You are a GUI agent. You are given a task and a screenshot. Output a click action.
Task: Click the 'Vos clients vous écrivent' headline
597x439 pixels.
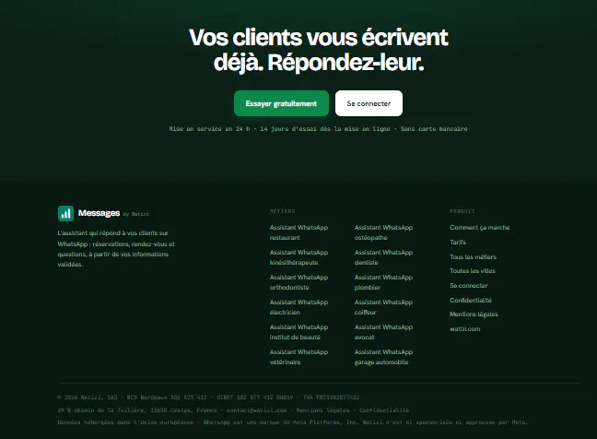tap(319, 50)
